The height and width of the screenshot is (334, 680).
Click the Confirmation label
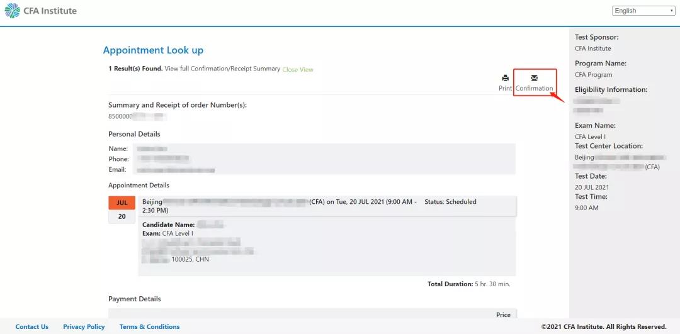[535, 88]
